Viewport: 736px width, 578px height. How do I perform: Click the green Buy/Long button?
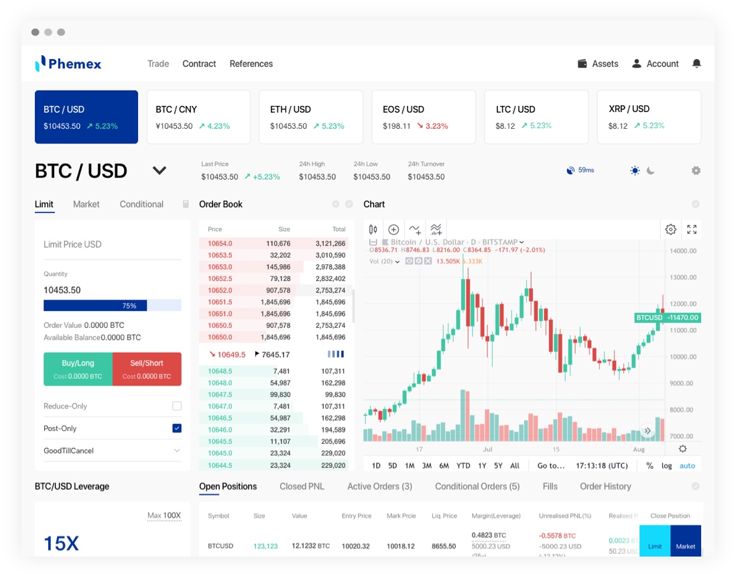coord(78,369)
